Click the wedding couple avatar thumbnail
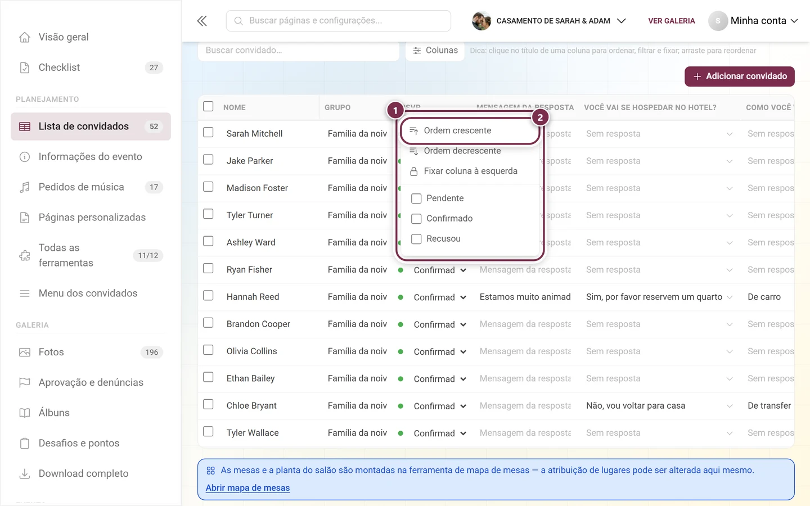 click(x=481, y=21)
